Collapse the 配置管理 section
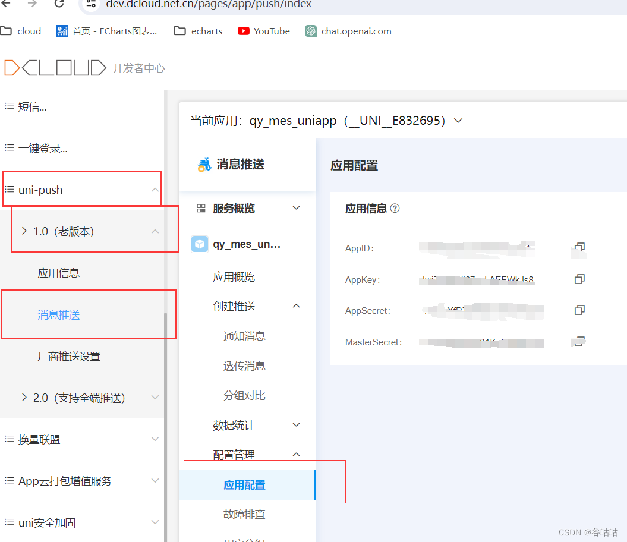Image resolution: width=627 pixels, height=542 pixels. (x=297, y=455)
